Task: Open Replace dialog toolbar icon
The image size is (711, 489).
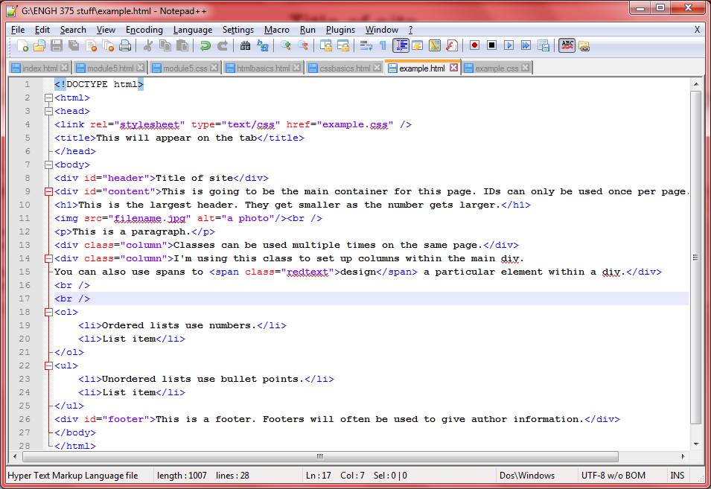Action: pos(263,45)
